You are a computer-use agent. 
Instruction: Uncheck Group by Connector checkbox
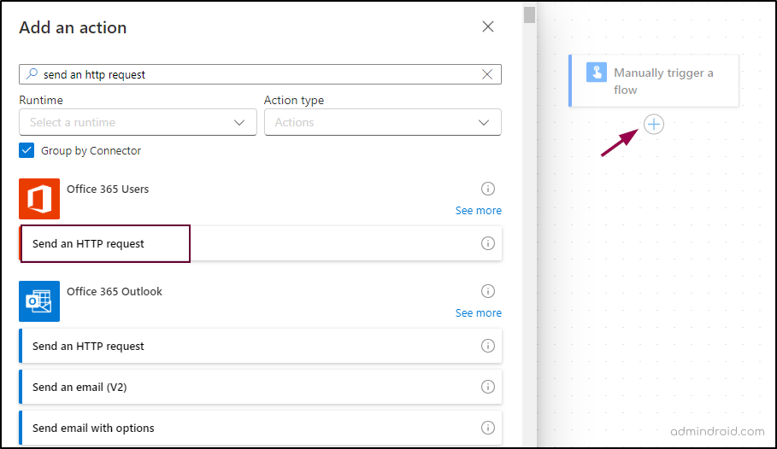(x=26, y=150)
